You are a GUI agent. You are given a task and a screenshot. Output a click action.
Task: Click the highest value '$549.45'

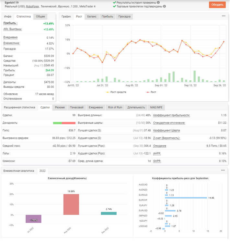coord(49,65)
